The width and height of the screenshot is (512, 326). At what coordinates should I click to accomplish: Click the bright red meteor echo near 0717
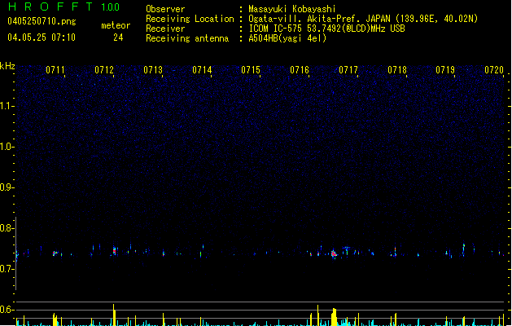[x=334, y=253]
